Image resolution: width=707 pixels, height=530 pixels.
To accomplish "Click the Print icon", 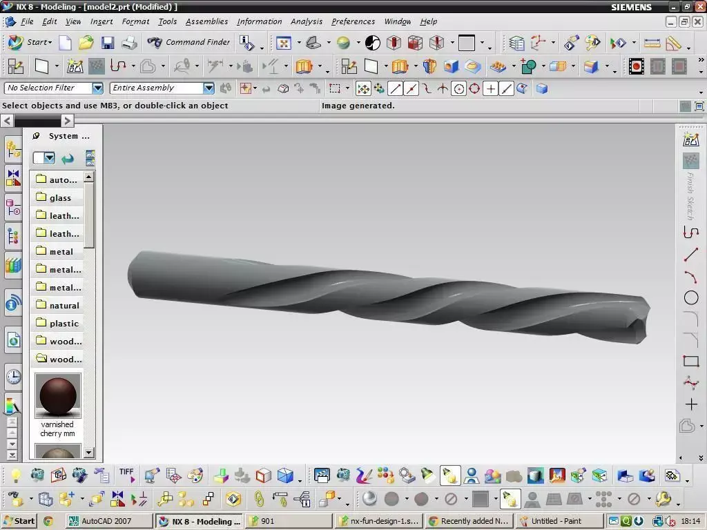I will [129, 43].
